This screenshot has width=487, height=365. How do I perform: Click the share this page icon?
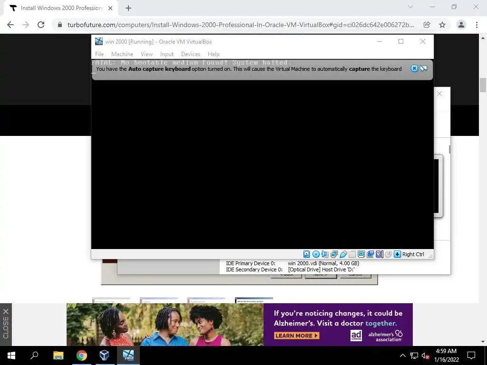click(427, 25)
